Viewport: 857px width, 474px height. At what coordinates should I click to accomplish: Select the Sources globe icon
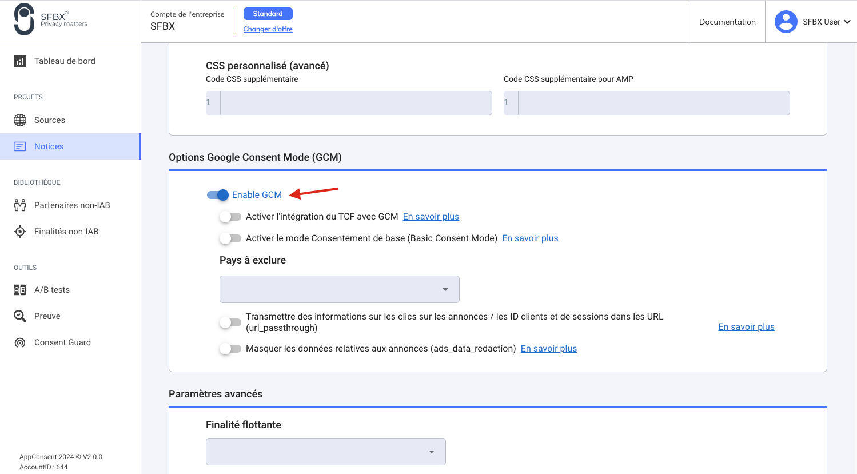[x=21, y=120]
